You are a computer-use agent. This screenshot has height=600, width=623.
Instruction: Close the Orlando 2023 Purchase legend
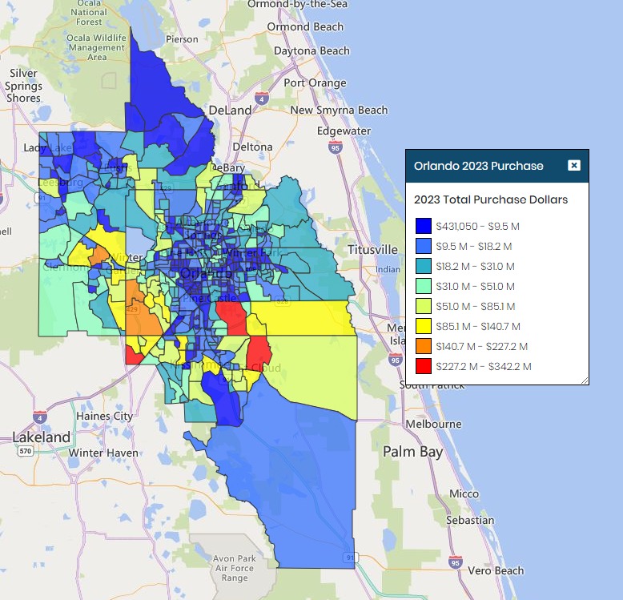(x=573, y=165)
